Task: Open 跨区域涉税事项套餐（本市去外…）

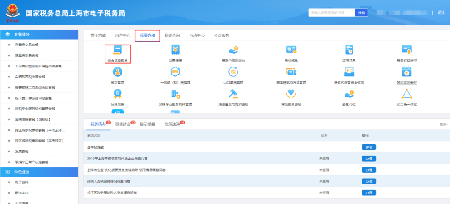Action: point(40,130)
